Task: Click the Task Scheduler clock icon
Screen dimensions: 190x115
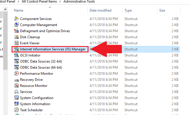Action: [x=16, y=110]
